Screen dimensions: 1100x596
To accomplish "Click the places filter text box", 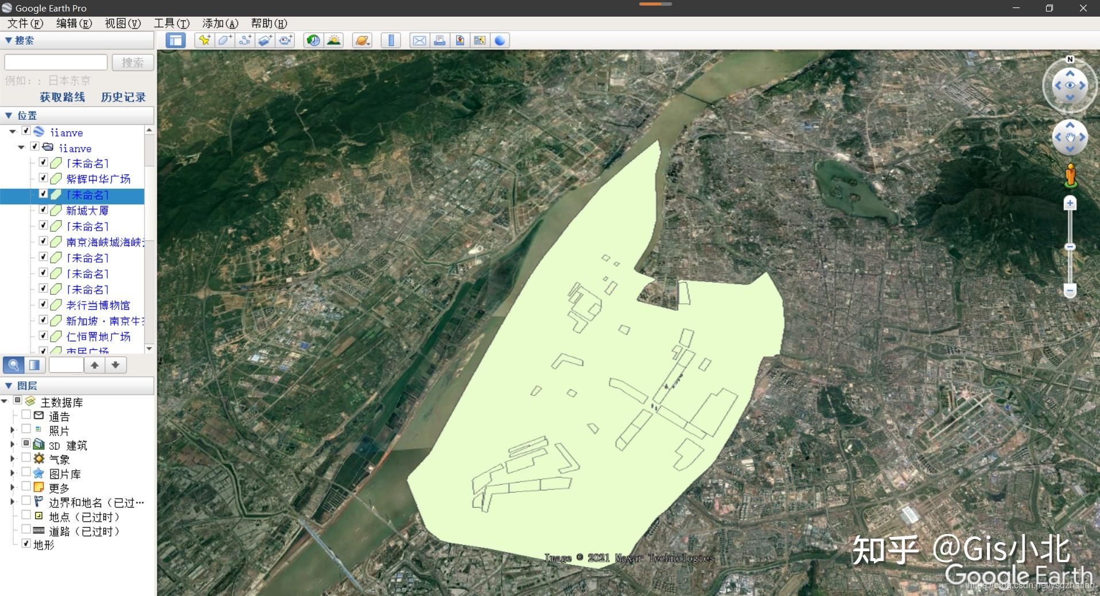I will (x=66, y=365).
